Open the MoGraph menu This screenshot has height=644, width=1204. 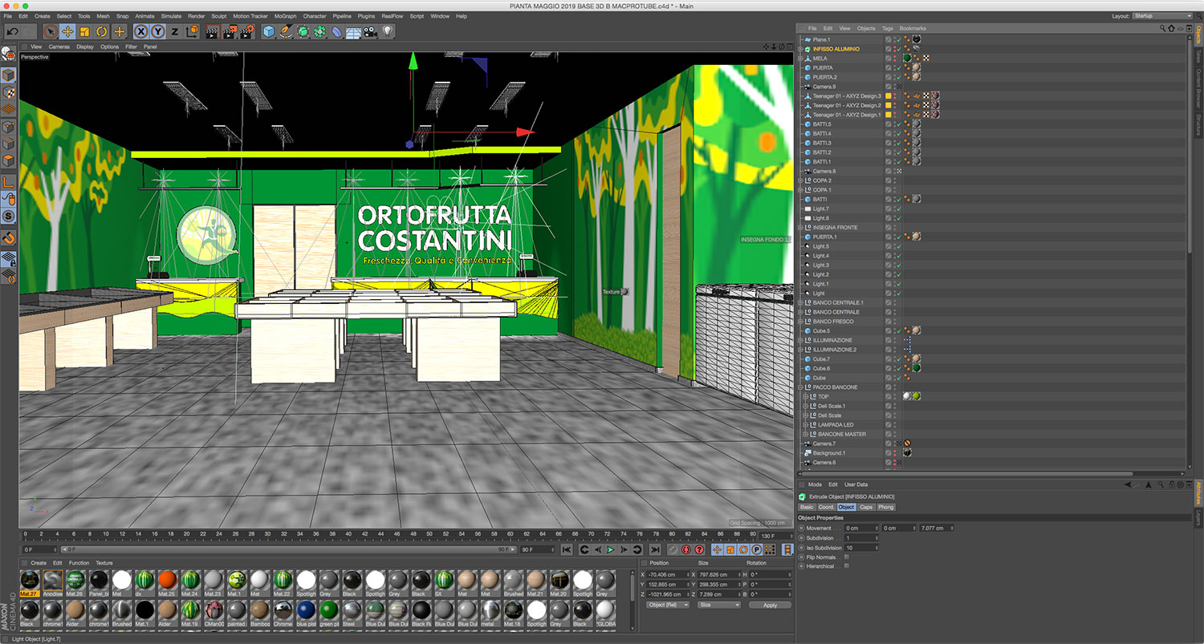285,16
